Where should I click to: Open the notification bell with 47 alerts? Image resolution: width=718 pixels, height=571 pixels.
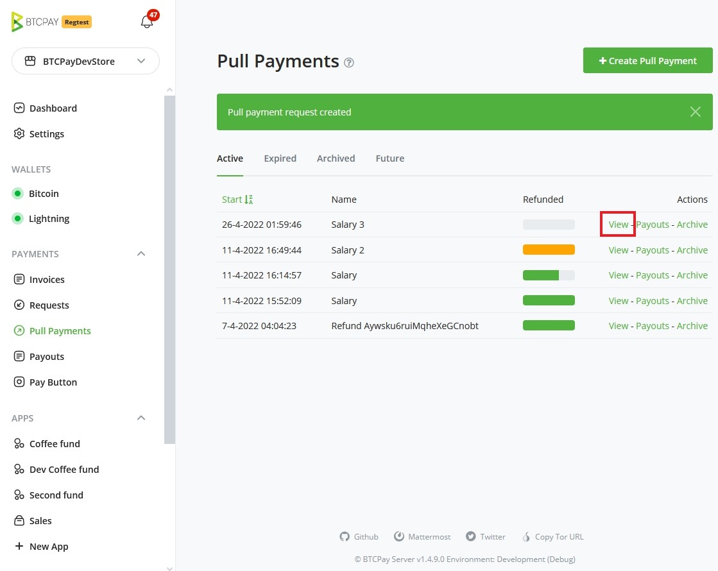147,21
